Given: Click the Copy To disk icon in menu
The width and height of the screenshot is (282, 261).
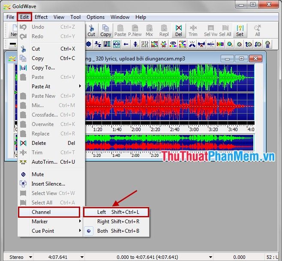Looking at the screenshot, I should tap(23, 68).
